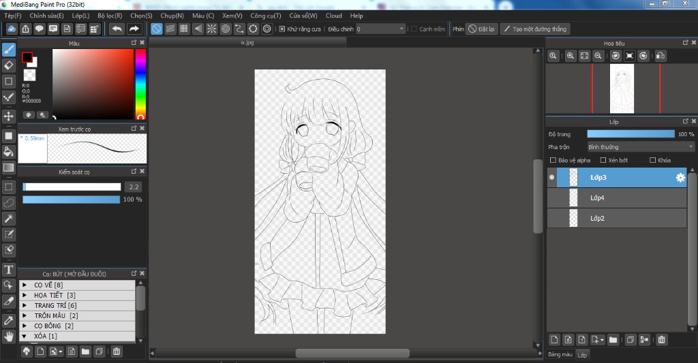Click the Redo arrow in toolbar
Viewport: 698px width, 363px height.
pyautogui.click(x=134, y=29)
